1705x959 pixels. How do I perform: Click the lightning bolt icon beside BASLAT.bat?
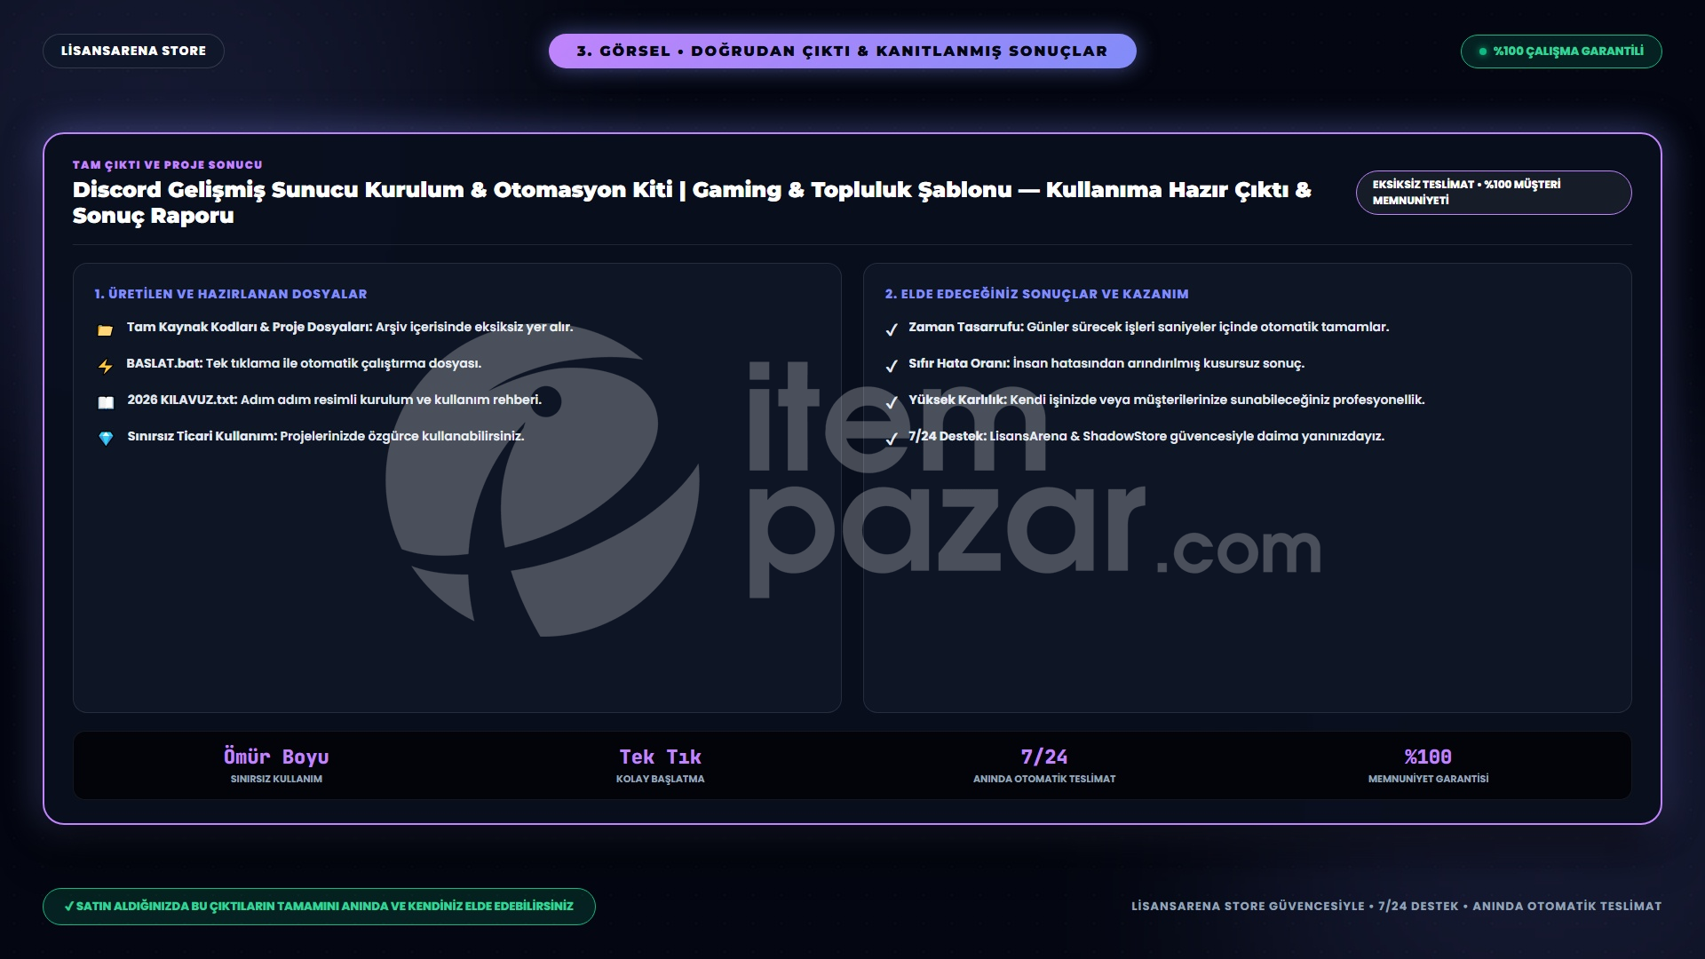(x=105, y=366)
